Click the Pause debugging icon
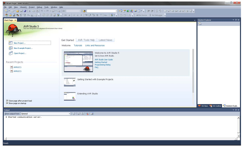Screen dimensions: 246x146 pyautogui.click(x=77, y=15)
